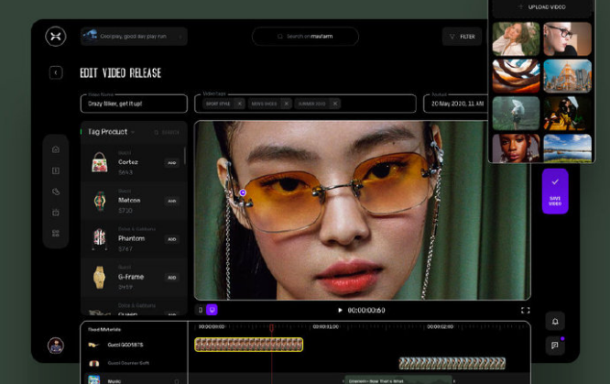610x384 pixels.
Task: Add the Metcon product
Action: point(172,201)
